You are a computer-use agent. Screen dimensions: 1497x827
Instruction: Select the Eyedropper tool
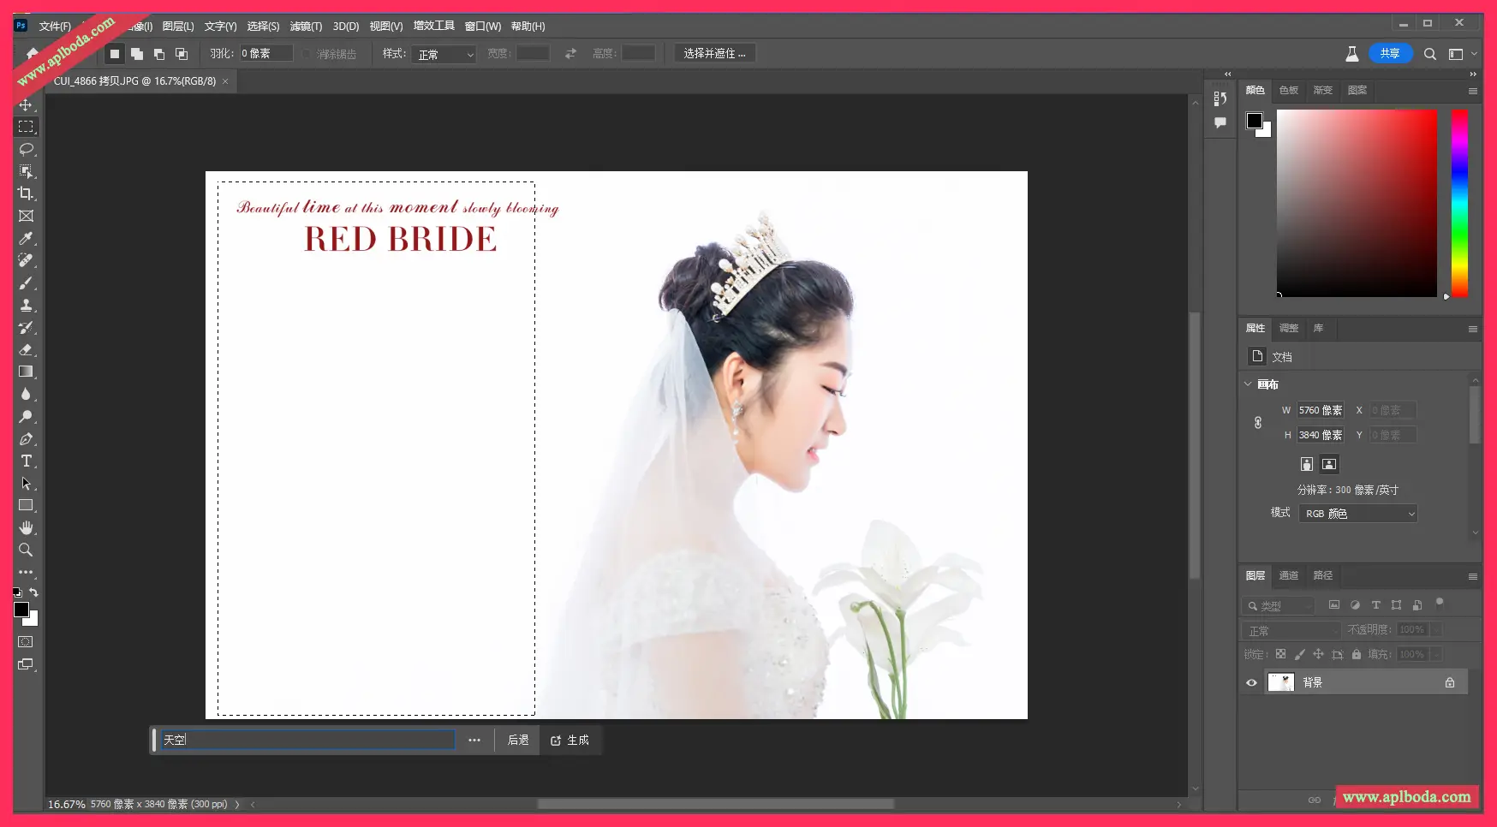pyautogui.click(x=27, y=238)
